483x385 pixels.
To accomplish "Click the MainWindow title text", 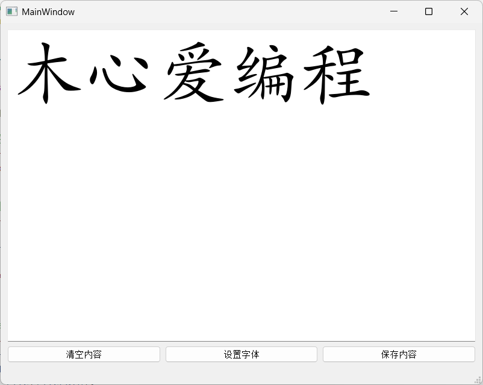I will point(48,11).
